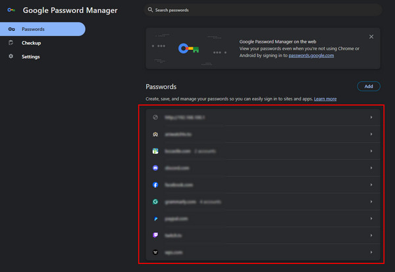The height and width of the screenshot is (272, 395).
Task: Expand the Discord entry using its arrow
Action: point(371,168)
